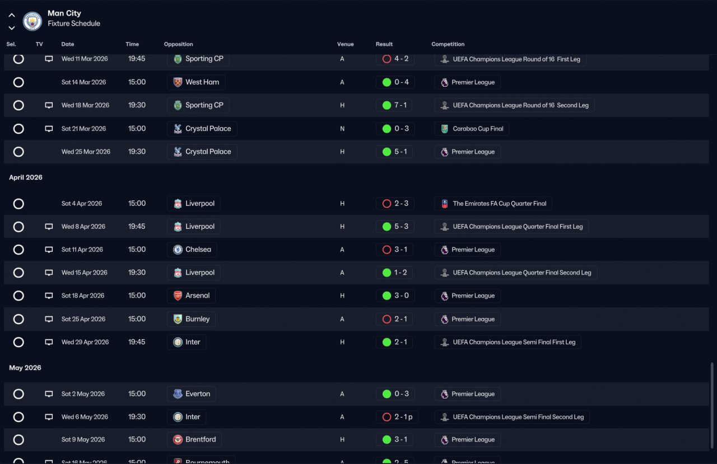Sort by the Competition column header
The width and height of the screenshot is (717, 464).
448,44
